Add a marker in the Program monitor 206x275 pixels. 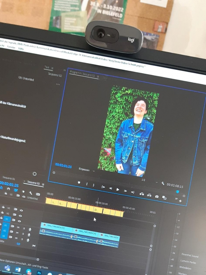coord(79,183)
